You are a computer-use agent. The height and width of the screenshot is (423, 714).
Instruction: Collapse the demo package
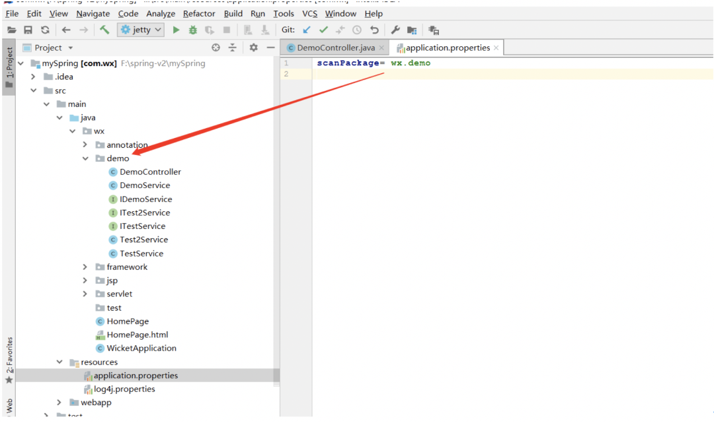[85, 158]
